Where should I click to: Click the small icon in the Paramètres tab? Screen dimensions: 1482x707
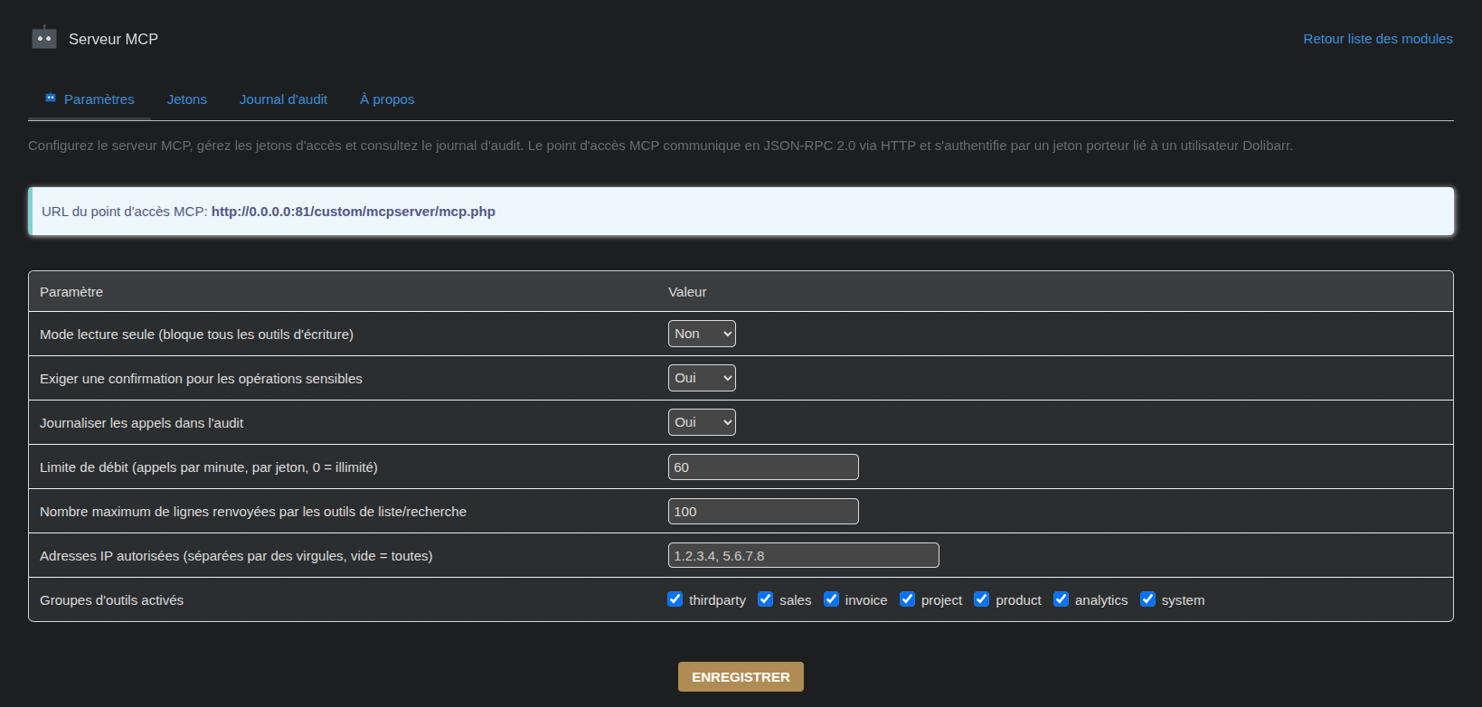click(51, 98)
